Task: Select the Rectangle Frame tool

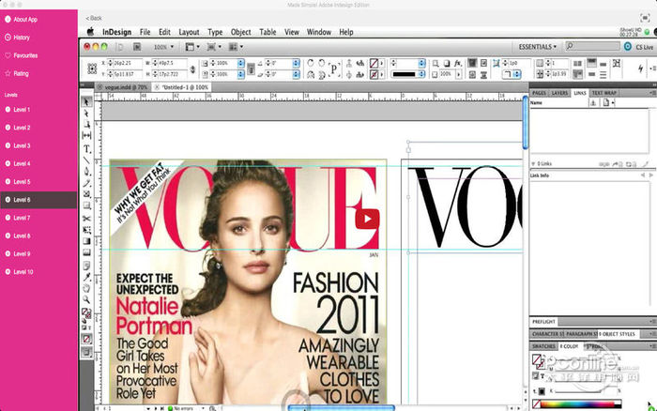Action: point(86,194)
